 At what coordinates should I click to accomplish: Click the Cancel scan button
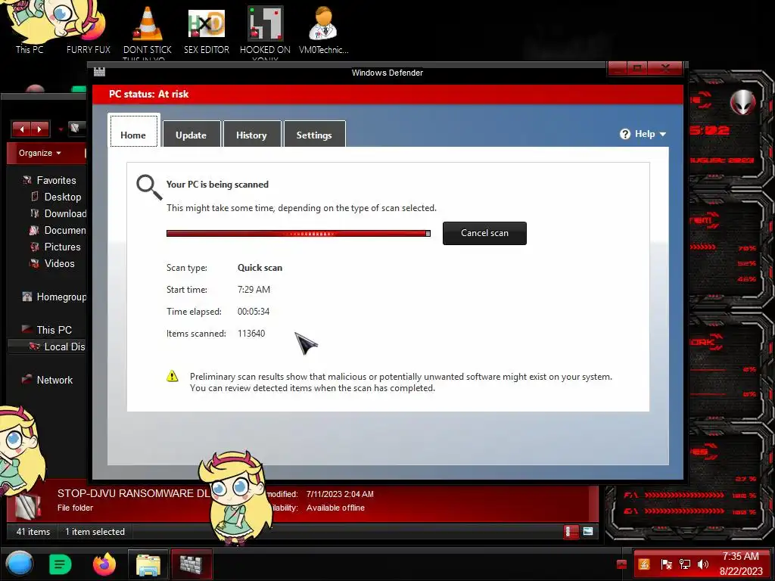pyautogui.click(x=484, y=233)
